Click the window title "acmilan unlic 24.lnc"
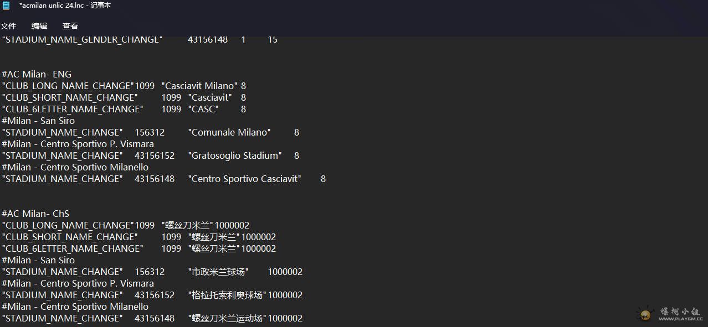Viewport: 708px width, 327px height. [x=65, y=6]
